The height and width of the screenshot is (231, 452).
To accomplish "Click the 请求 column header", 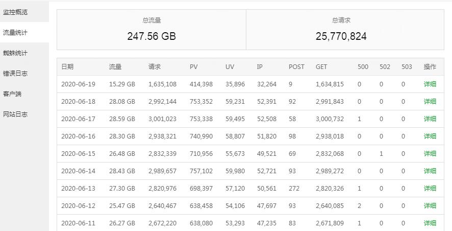I will [155, 67].
